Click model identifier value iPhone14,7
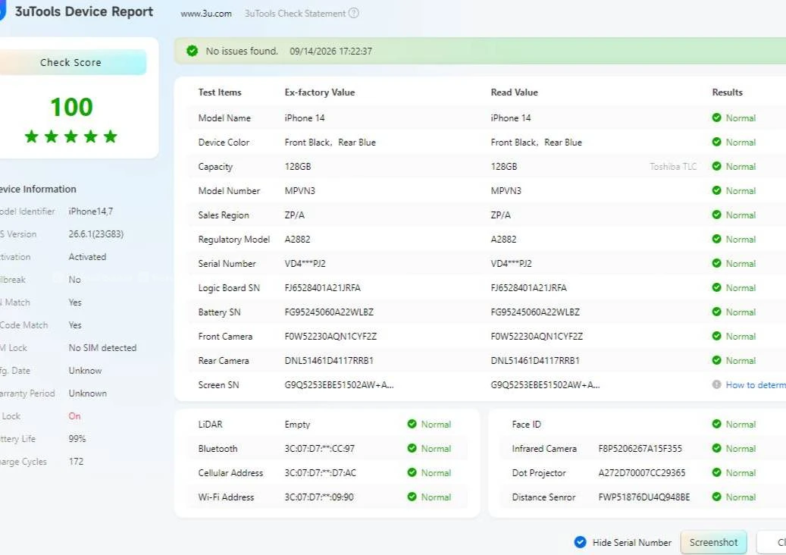Viewport: 786px width, 555px height. [x=91, y=212]
